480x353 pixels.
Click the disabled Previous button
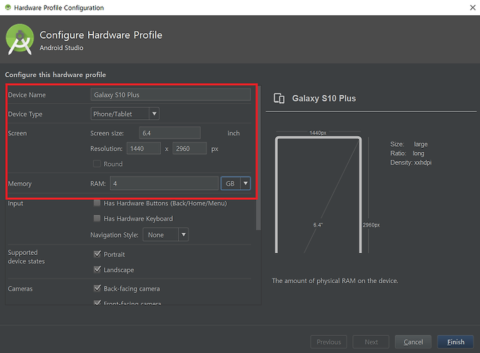point(329,342)
